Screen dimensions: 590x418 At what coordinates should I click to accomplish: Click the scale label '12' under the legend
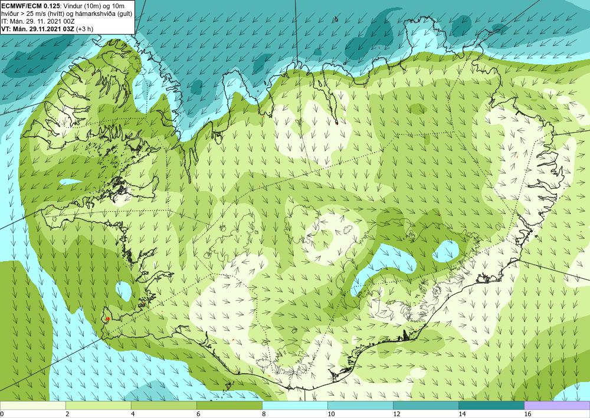click(396, 414)
